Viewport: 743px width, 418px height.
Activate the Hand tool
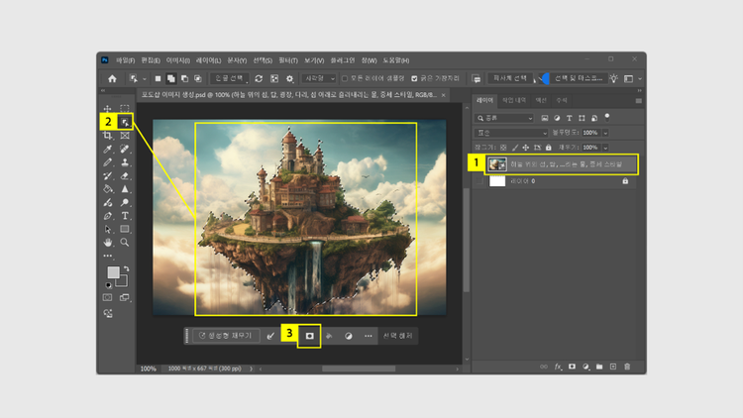(108, 242)
